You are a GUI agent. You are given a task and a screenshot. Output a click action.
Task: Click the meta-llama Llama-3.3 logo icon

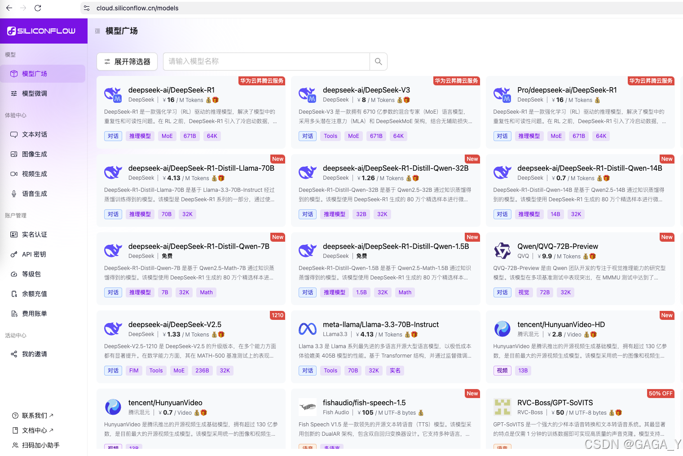click(x=308, y=329)
